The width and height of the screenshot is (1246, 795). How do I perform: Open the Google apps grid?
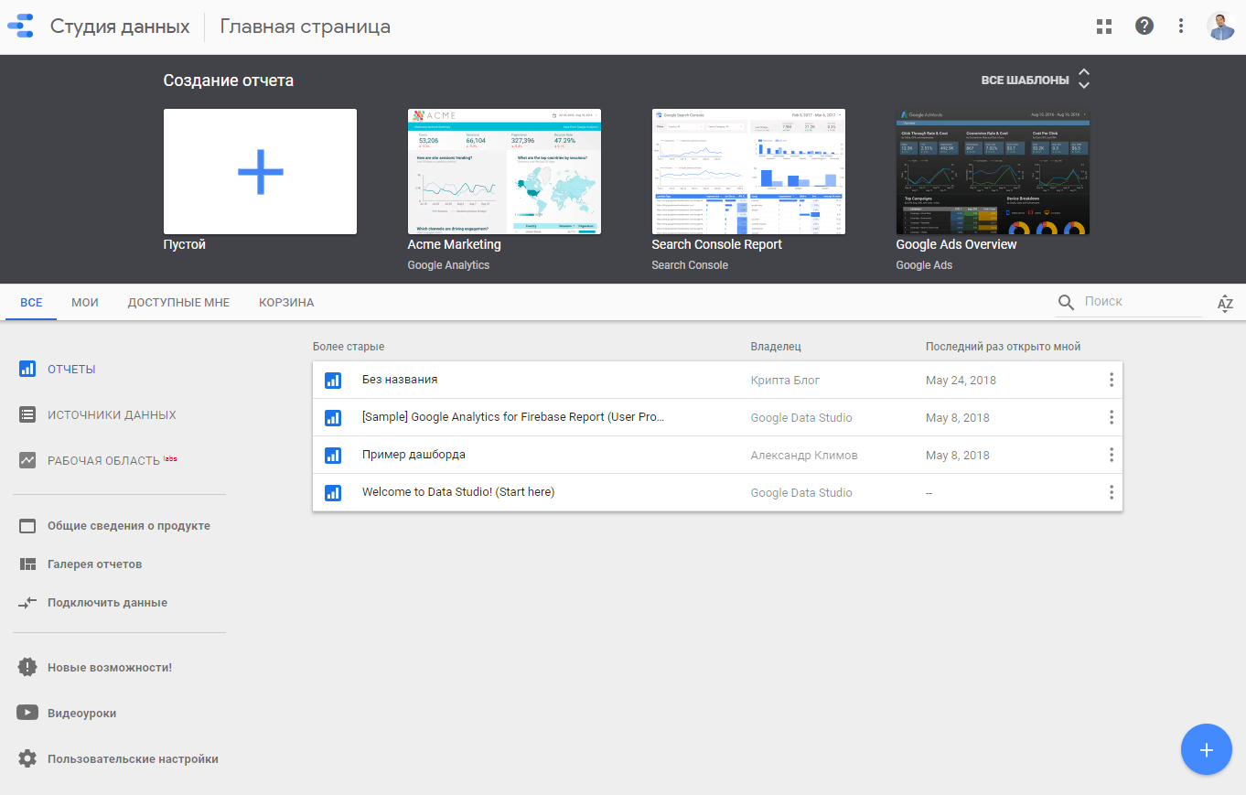click(1103, 26)
